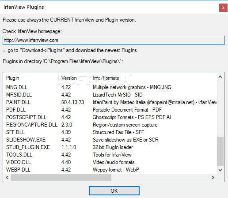The height and width of the screenshot is (198, 228).
Task: Select the SFF.DLL plugin entry
Action: click(110, 132)
